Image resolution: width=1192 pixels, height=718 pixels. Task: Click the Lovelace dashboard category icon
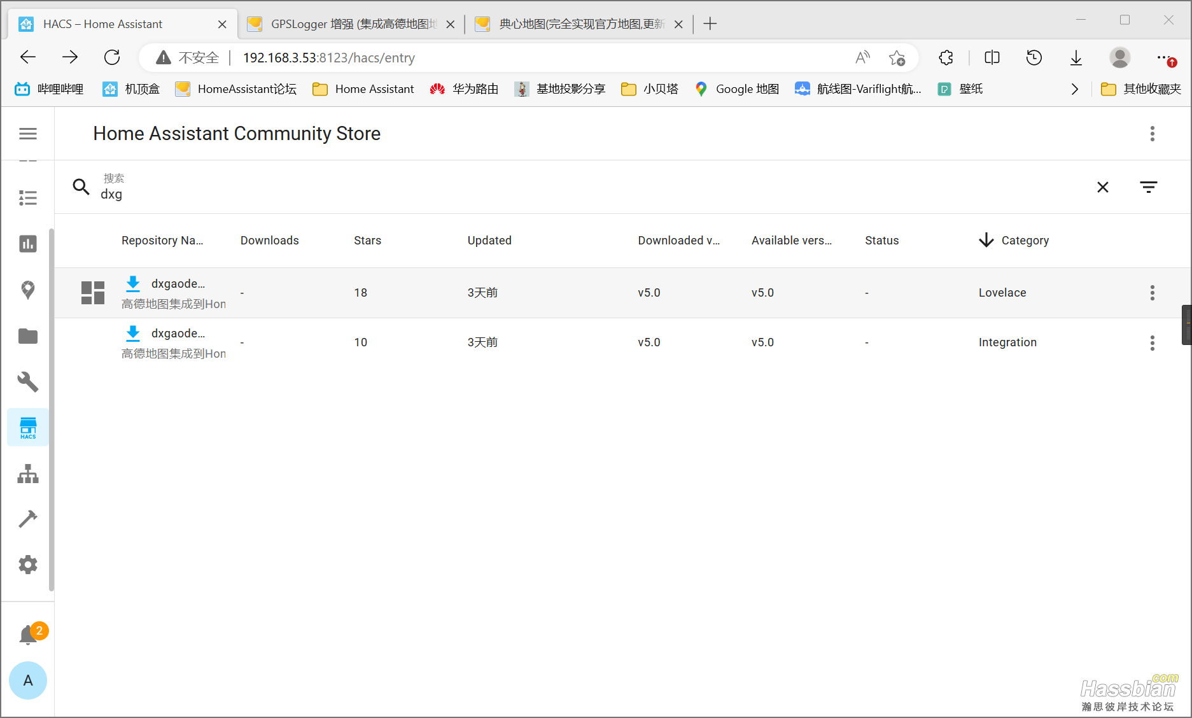93,293
